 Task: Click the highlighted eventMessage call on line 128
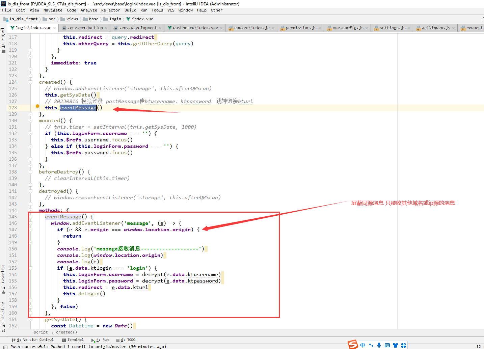78,108
